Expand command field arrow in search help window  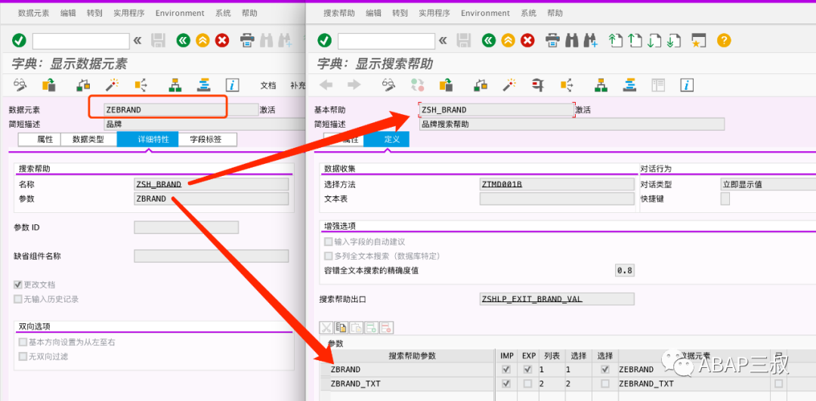(x=443, y=41)
